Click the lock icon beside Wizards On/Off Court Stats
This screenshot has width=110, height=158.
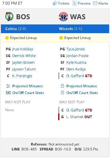point(62,93)
